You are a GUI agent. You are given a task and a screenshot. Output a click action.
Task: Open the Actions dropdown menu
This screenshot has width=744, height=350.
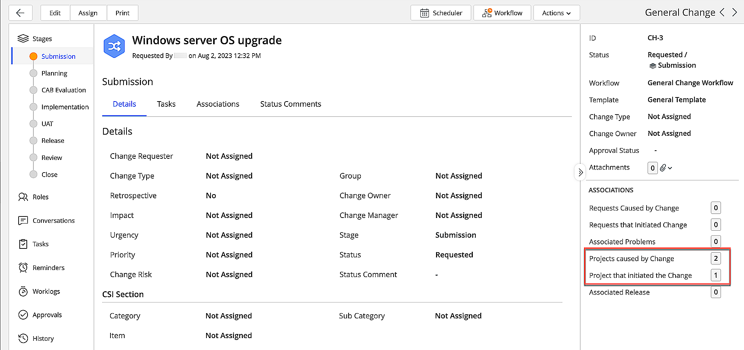(556, 13)
